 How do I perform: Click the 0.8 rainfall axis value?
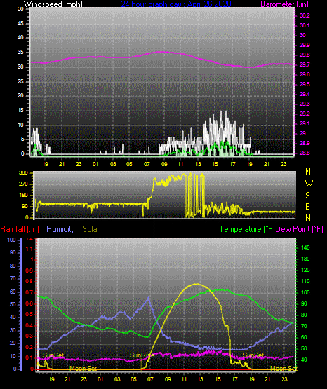(29, 282)
